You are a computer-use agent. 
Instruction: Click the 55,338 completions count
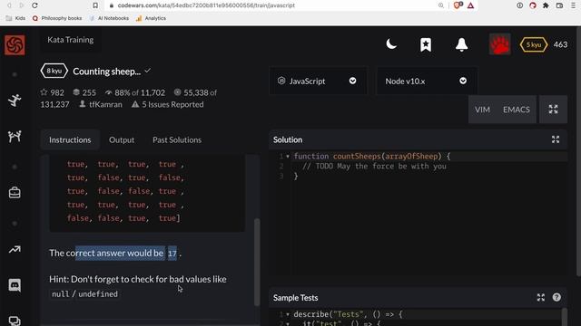pos(196,92)
